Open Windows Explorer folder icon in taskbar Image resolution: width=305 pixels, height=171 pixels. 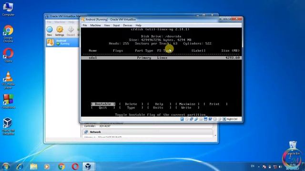pyautogui.click(x=33, y=167)
